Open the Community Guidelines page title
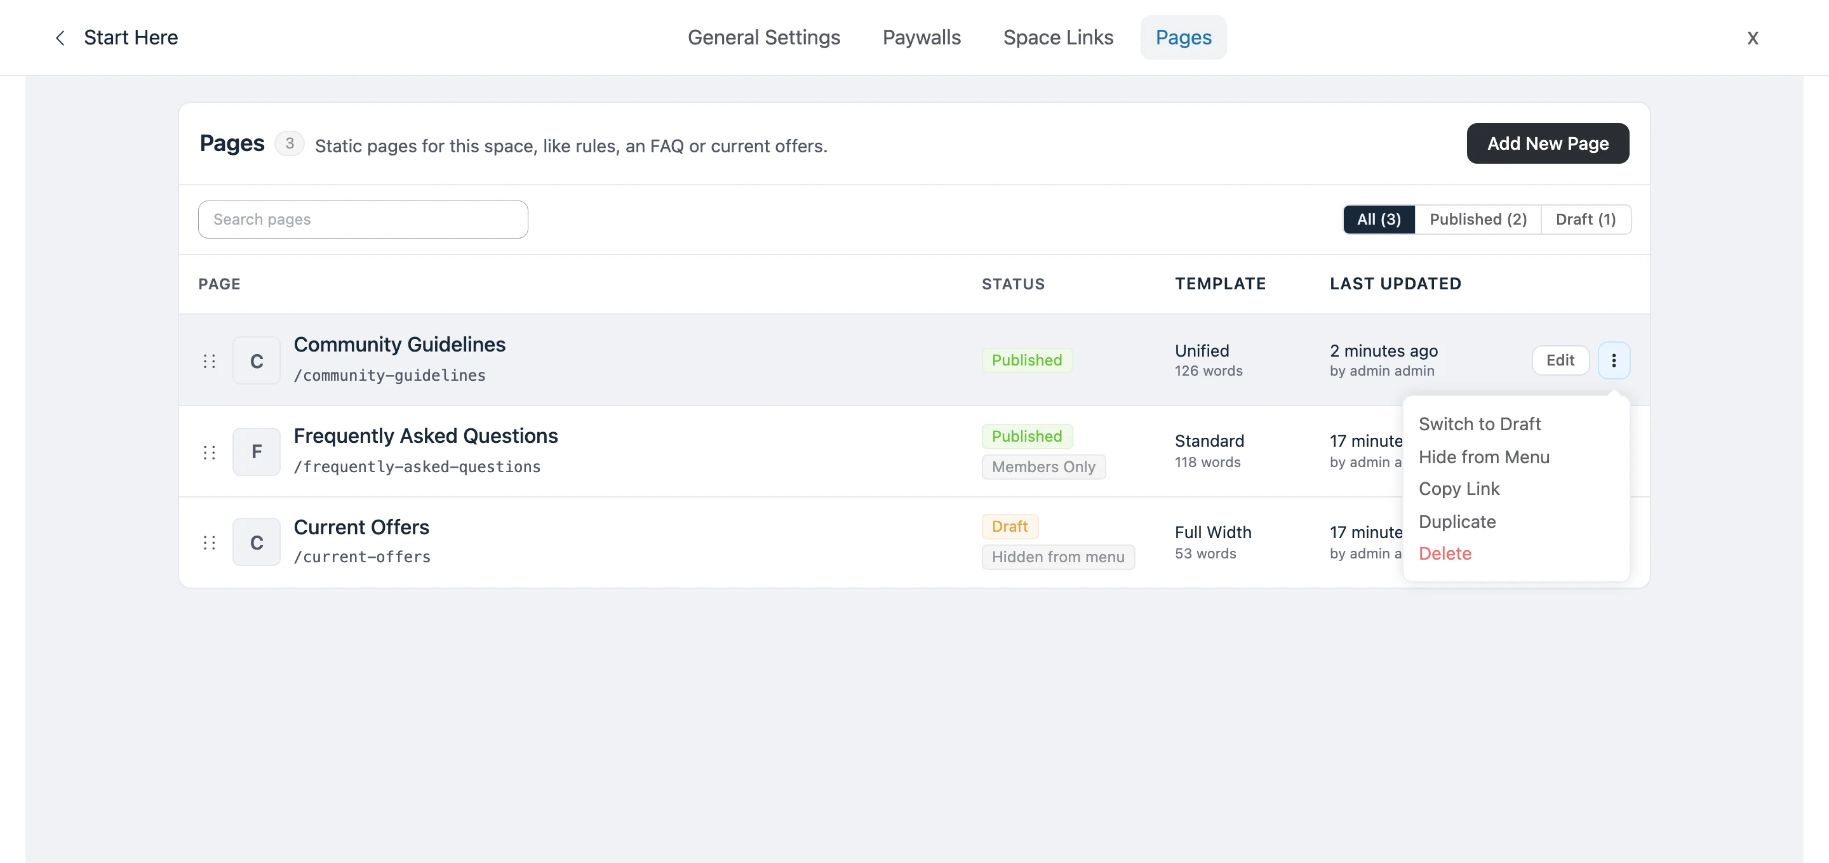Image resolution: width=1829 pixels, height=863 pixels. click(x=399, y=345)
